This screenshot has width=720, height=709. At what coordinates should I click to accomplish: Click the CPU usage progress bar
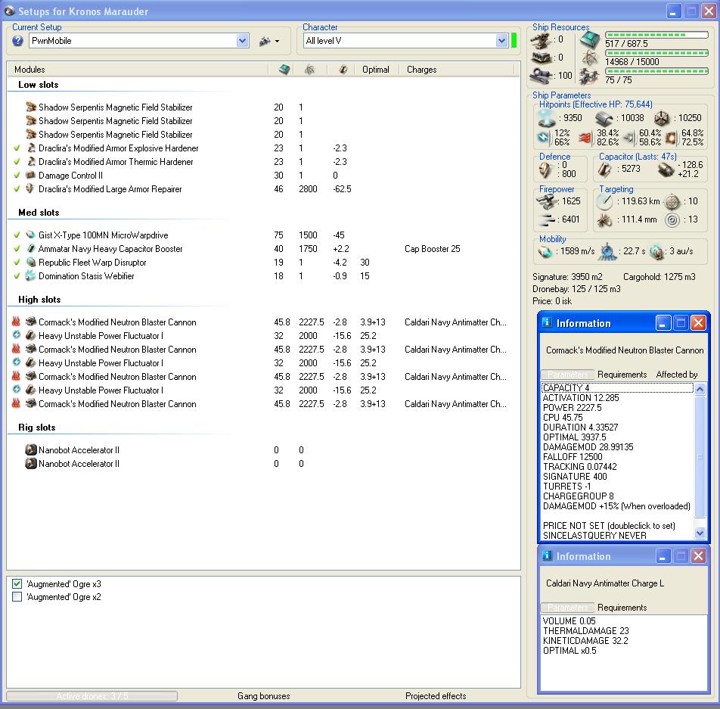[x=656, y=35]
